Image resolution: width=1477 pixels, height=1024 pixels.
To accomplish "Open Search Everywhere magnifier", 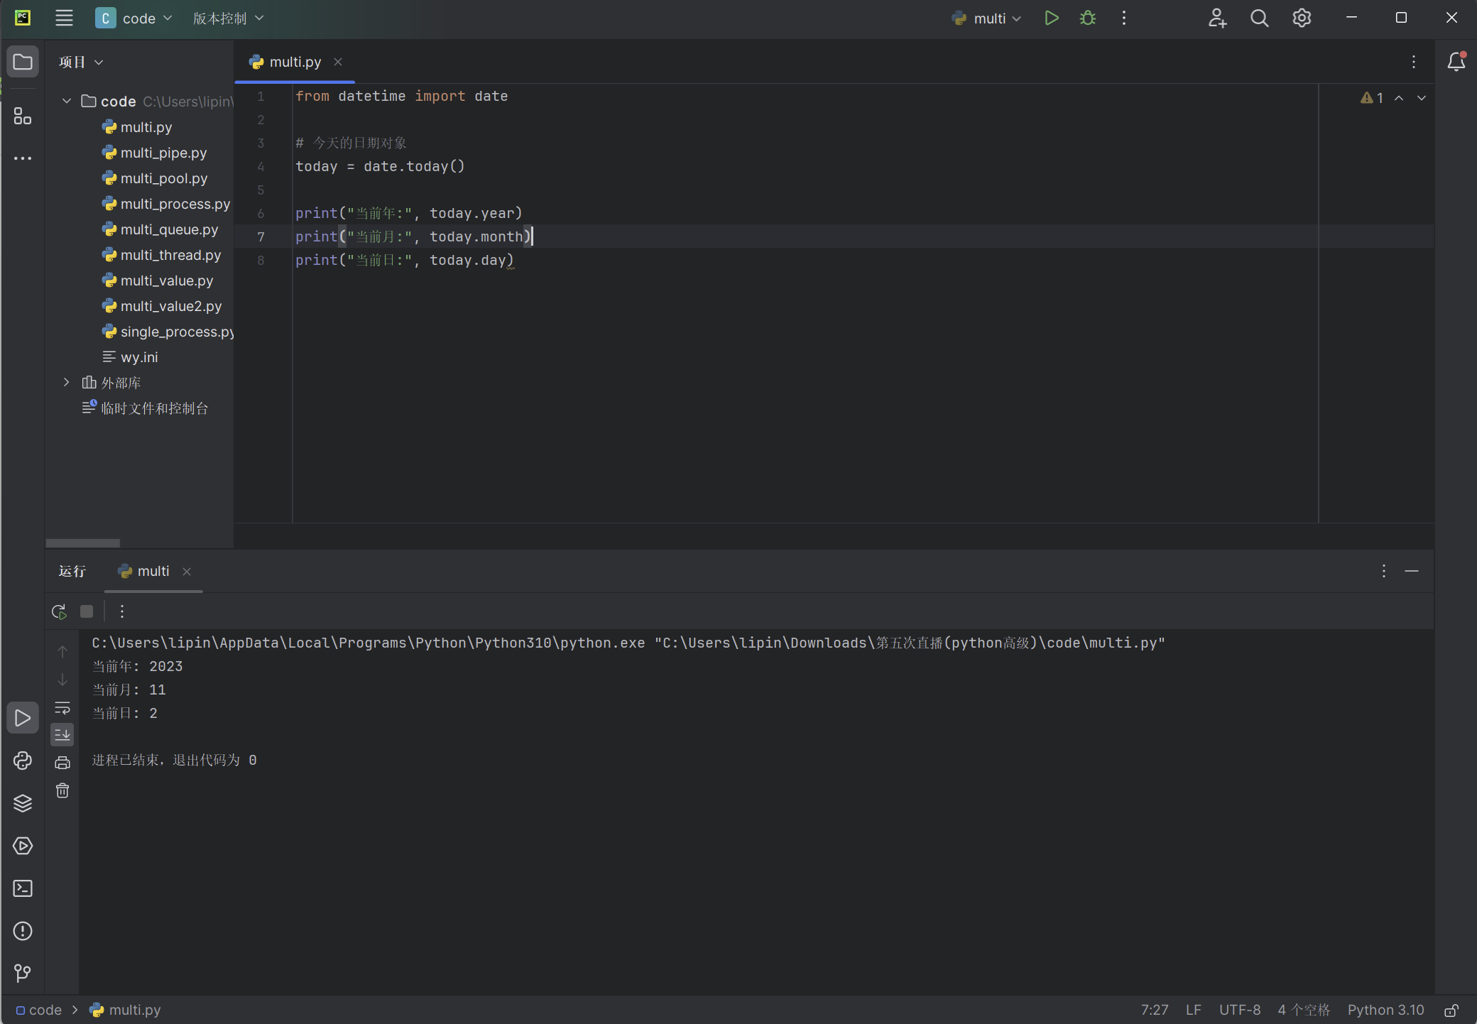I will [x=1259, y=18].
